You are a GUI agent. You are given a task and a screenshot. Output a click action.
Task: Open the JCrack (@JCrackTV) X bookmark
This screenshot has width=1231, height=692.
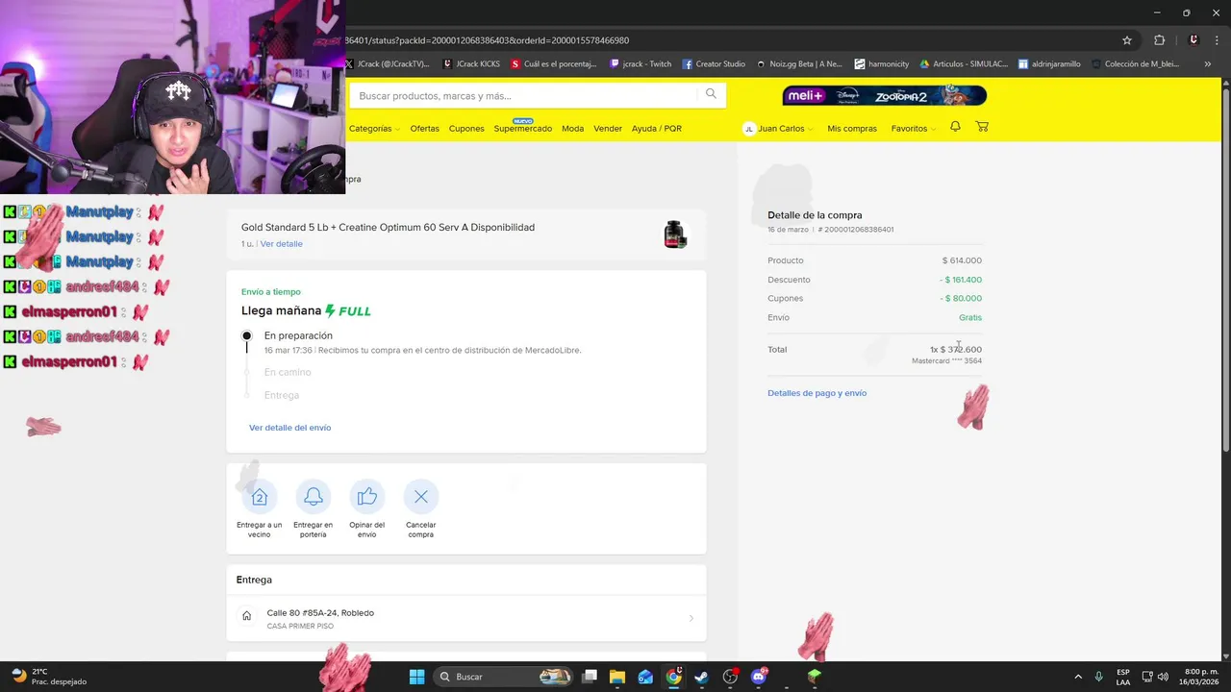coord(388,64)
